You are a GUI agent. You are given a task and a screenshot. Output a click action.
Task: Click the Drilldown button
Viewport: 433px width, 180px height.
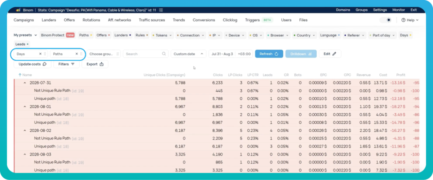[301, 54]
